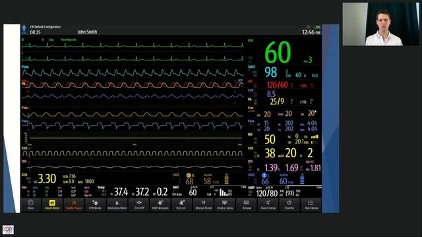422x237 pixels.
Task: Record a Manual Event
Action: click(x=204, y=205)
